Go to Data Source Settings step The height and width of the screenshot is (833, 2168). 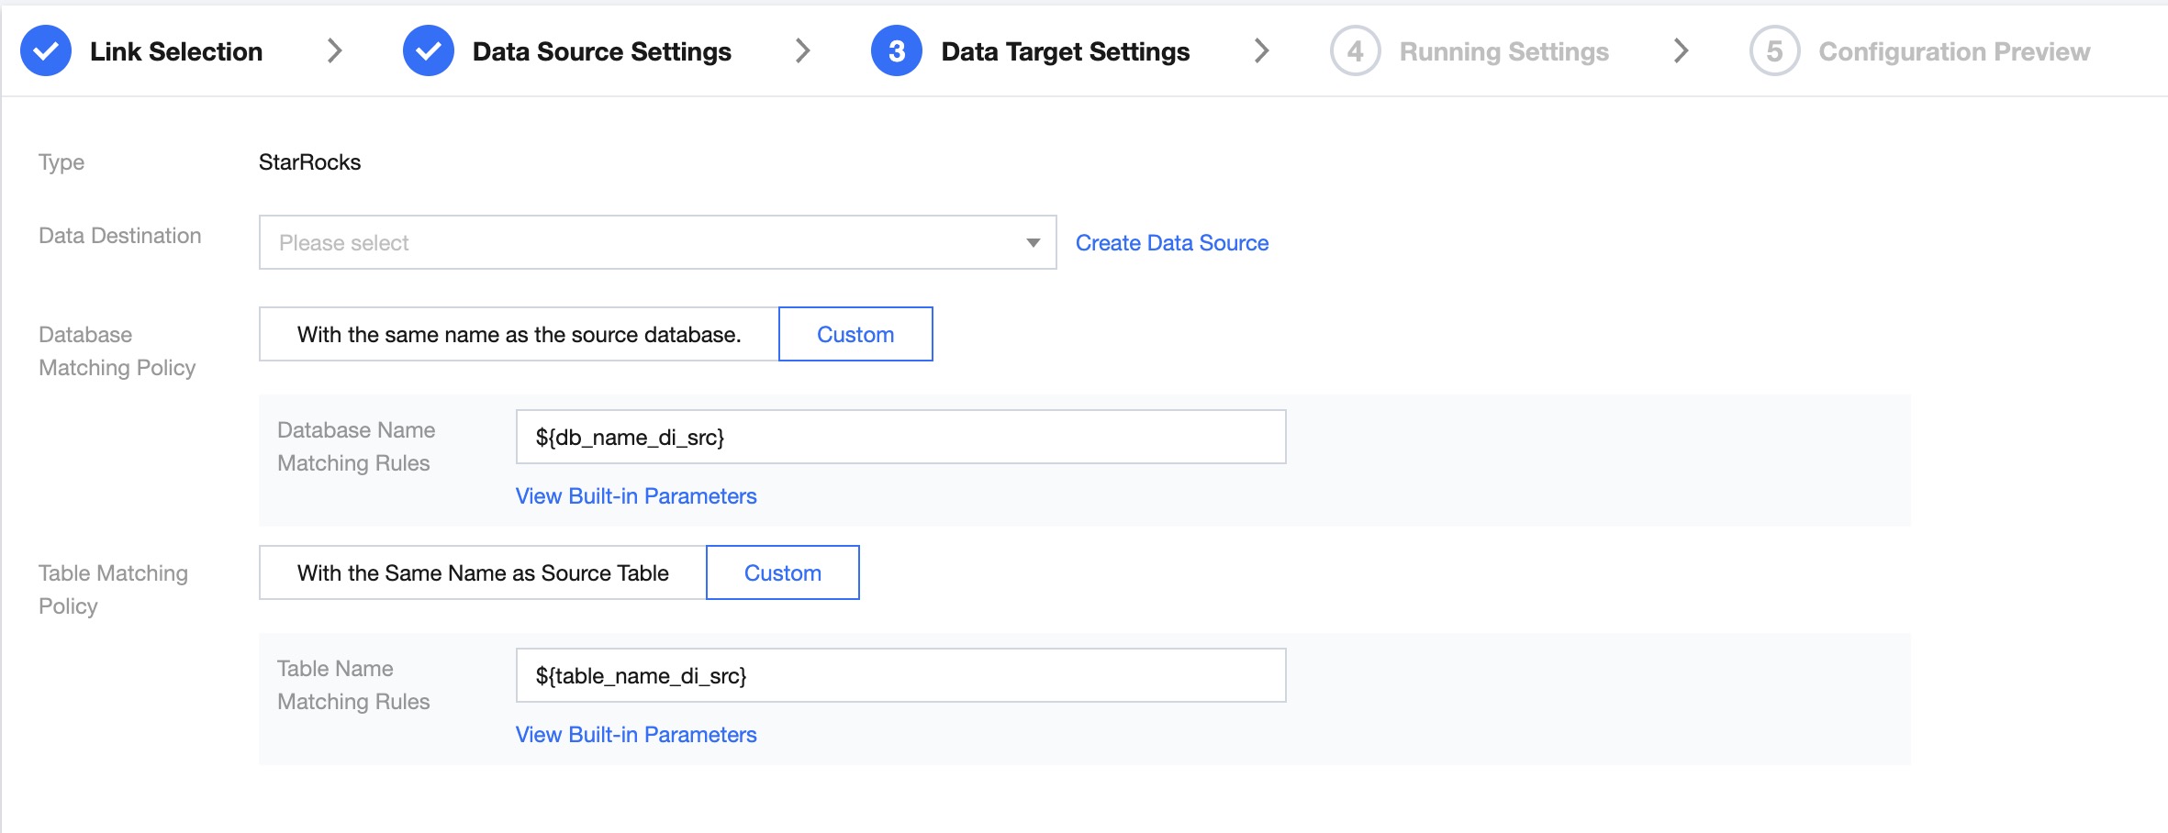coord(601,51)
